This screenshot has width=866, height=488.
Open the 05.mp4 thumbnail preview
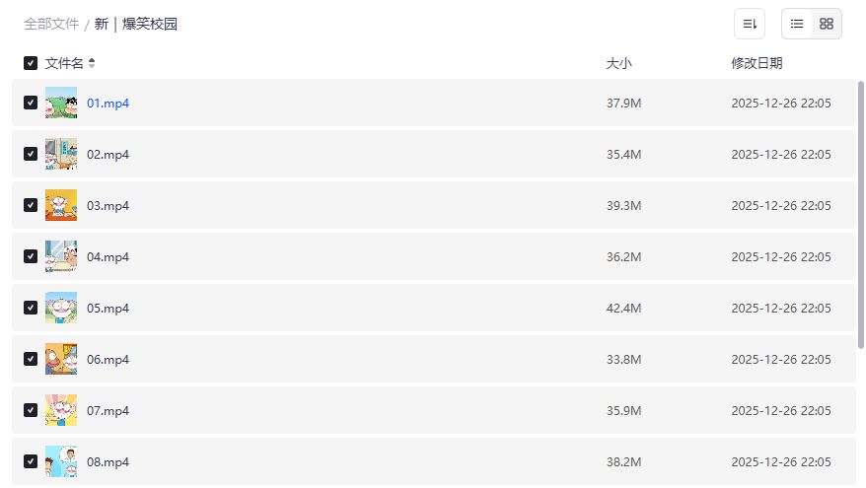tap(61, 308)
